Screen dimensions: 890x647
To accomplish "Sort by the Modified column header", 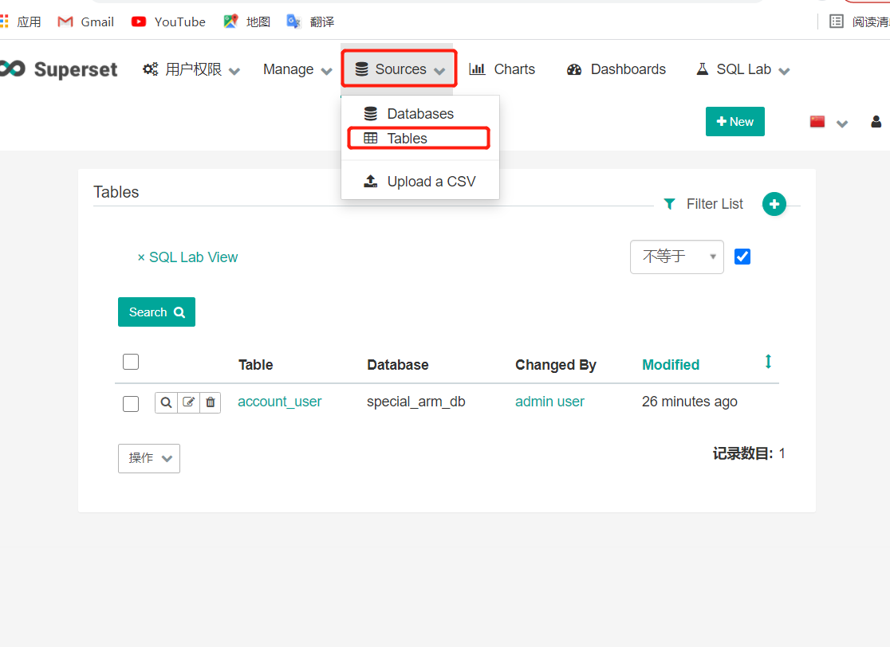I will click(x=671, y=365).
